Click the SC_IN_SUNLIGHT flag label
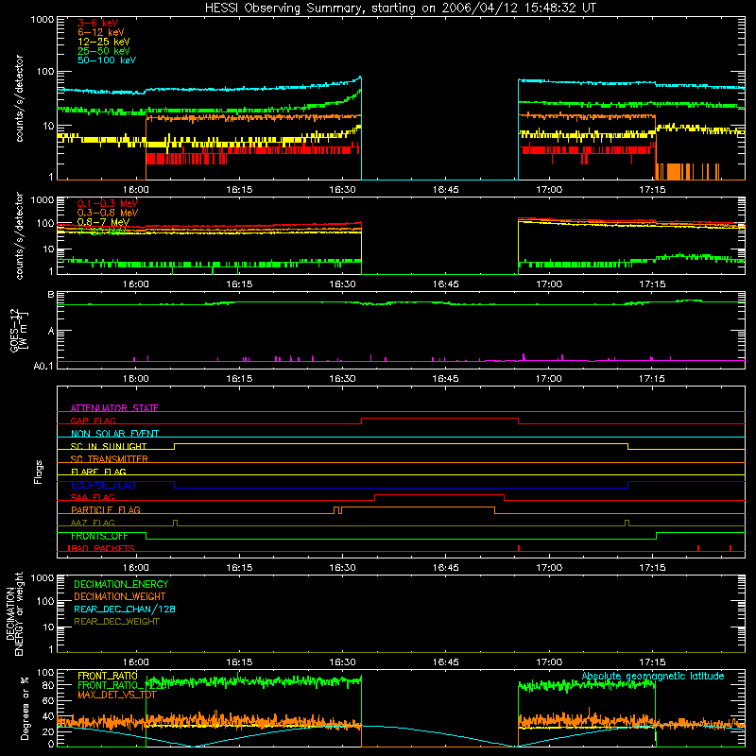Viewport: 756px width, 756px height. [109, 446]
